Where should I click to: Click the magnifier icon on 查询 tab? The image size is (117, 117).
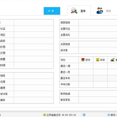coord(74,11)
